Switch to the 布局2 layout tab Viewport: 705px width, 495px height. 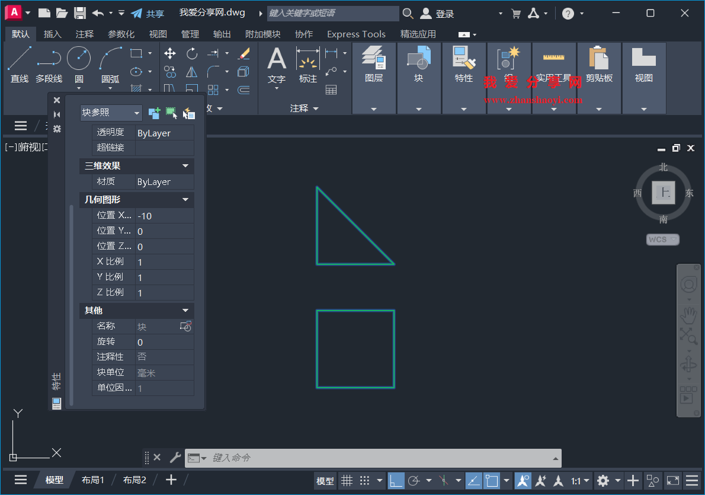(x=134, y=480)
